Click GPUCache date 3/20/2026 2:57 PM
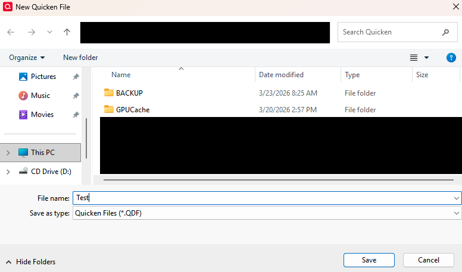462x272 pixels. pyautogui.click(x=288, y=110)
